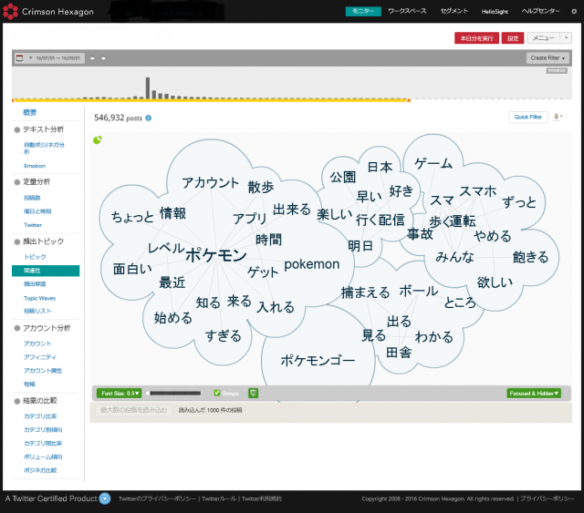Screen dimensions: 584x513
Task: Open the 投稿リスト sidebar link
Action: click(37, 311)
